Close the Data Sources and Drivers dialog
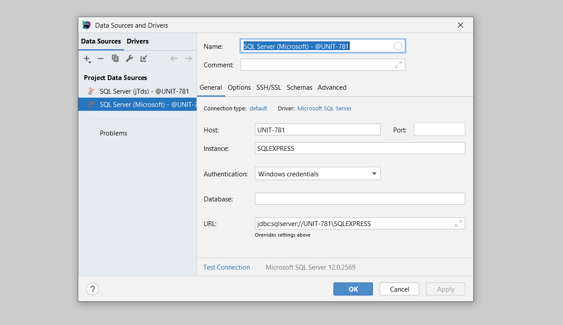 pyautogui.click(x=461, y=25)
